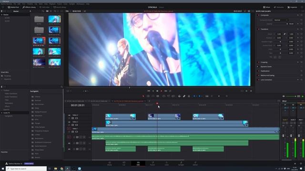Open the Effects Library panel
Image resolution: width=305 pixels, height=171 pixels.
(x=29, y=7)
